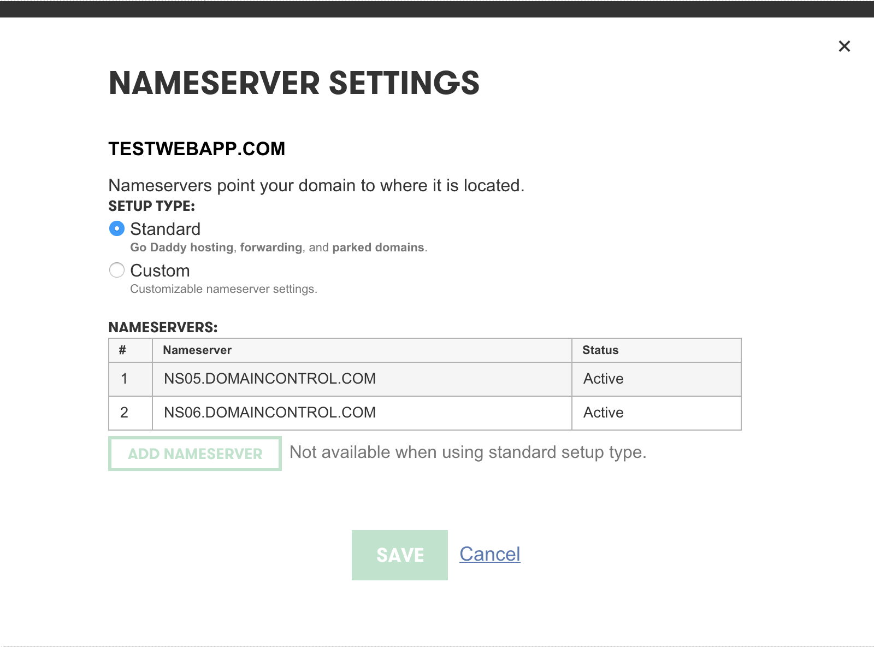Click the Cancel link
The image size is (874, 647).
[489, 554]
